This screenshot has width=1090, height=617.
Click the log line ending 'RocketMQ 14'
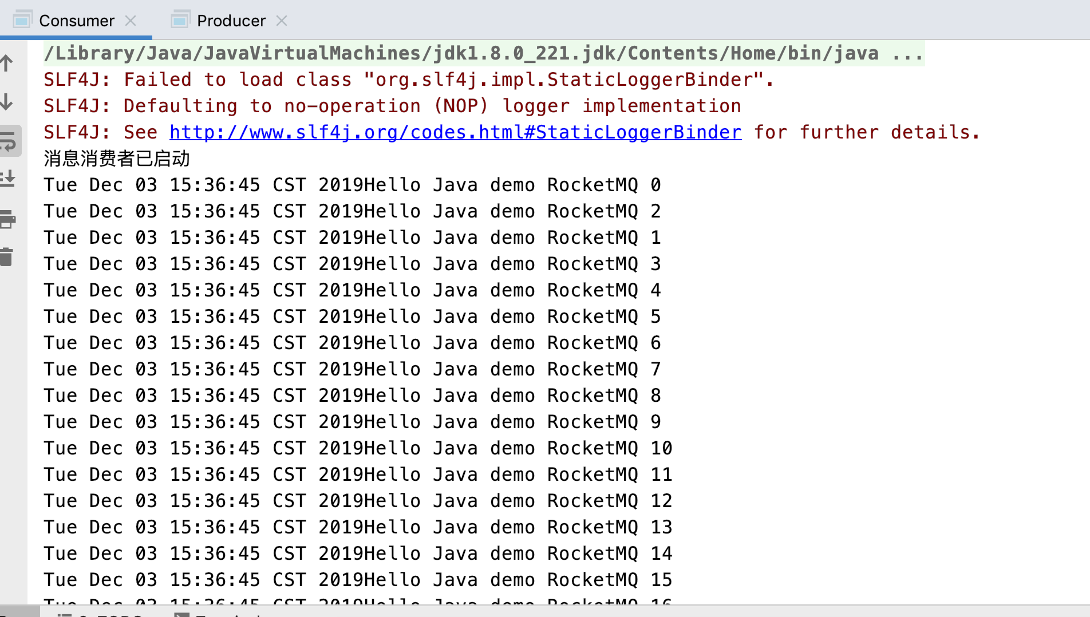[358, 553]
